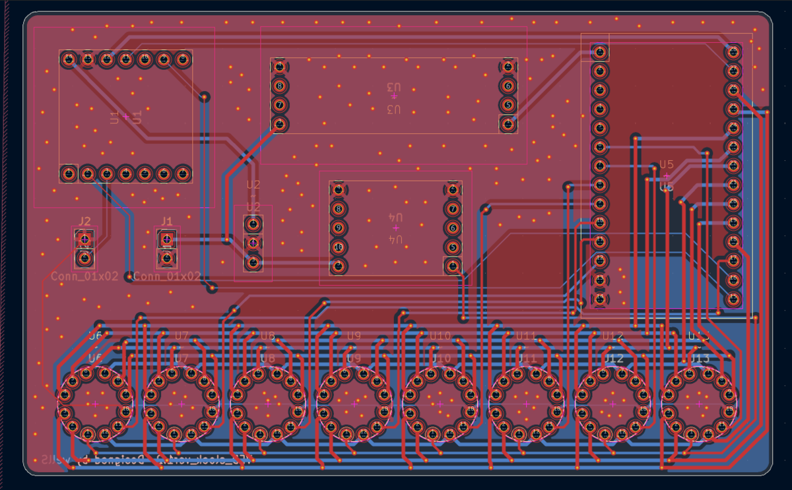Click the square pin-1 pad of U5
This screenshot has width=792, height=490.
(600, 51)
